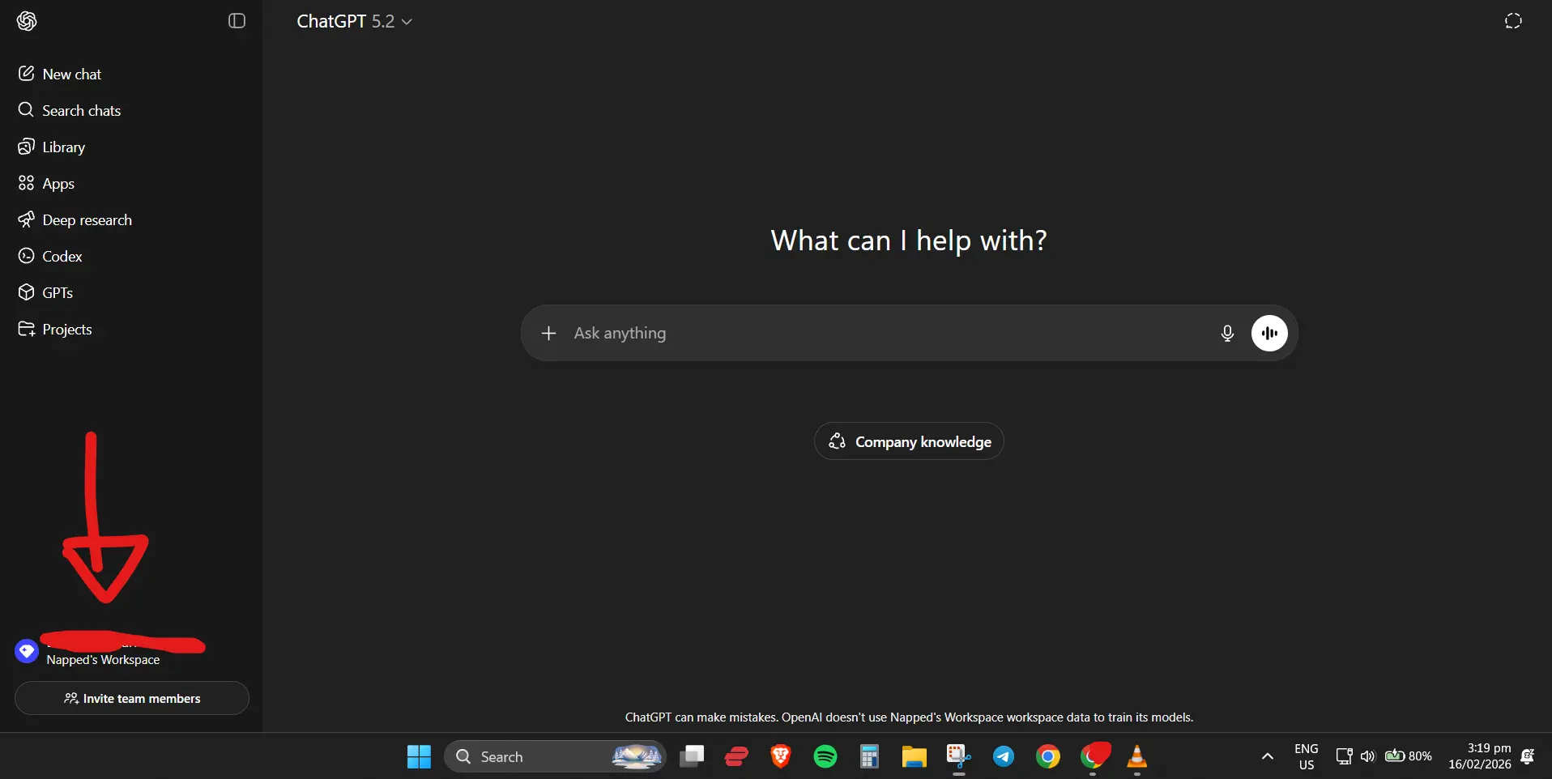
Task: Open Deep research from the sidebar
Action: pyautogui.click(x=131, y=219)
